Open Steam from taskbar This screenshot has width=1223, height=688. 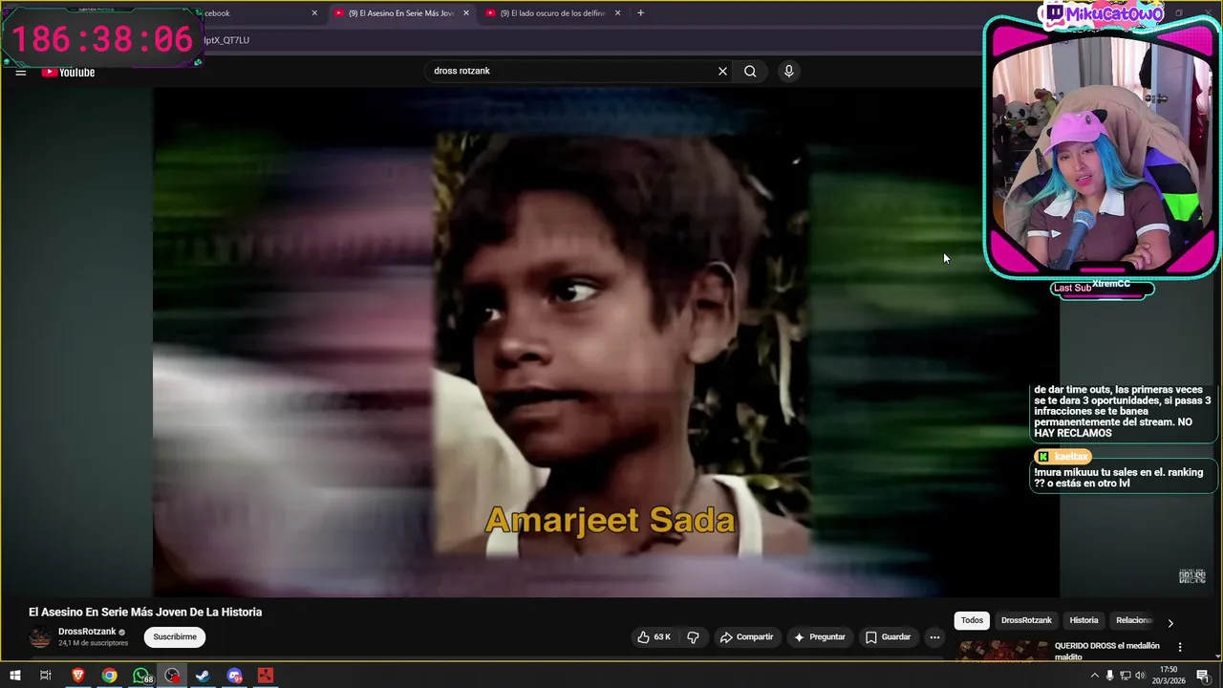pyautogui.click(x=203, y=676)
